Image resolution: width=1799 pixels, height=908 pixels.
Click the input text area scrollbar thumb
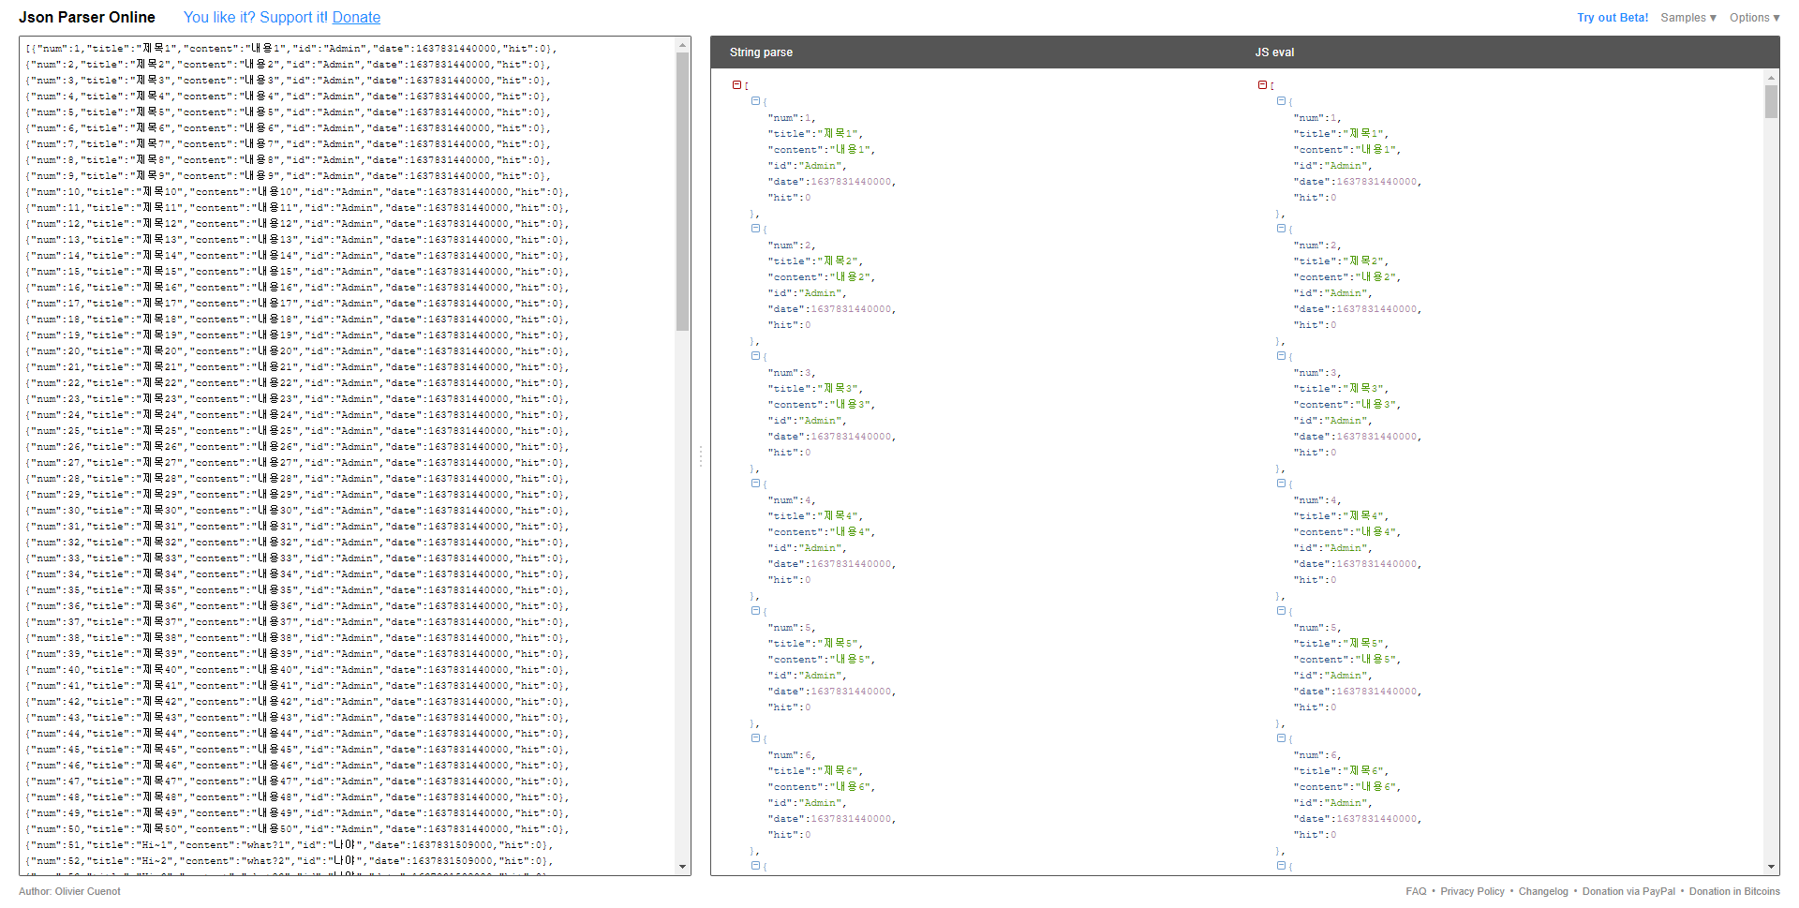[x=682, y=191]
